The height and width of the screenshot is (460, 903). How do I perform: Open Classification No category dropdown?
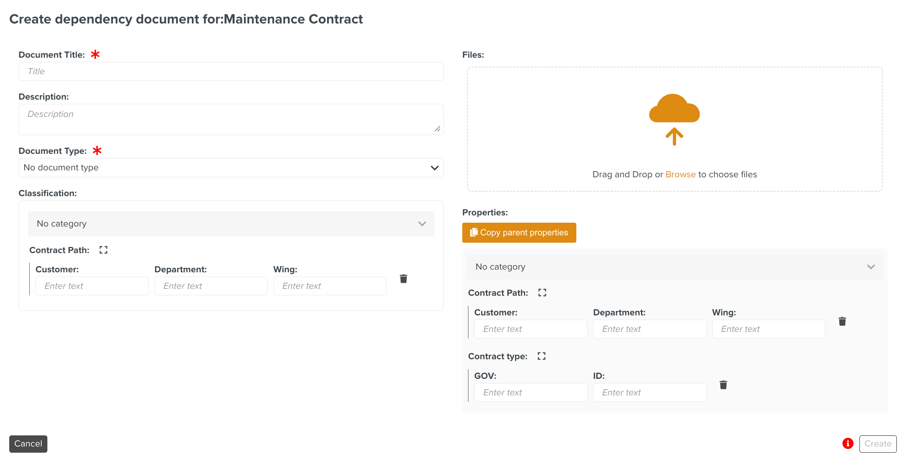click(x=231, y=224)
